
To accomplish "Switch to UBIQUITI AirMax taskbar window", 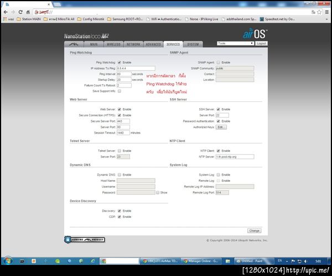I will [x=160, y=261].
